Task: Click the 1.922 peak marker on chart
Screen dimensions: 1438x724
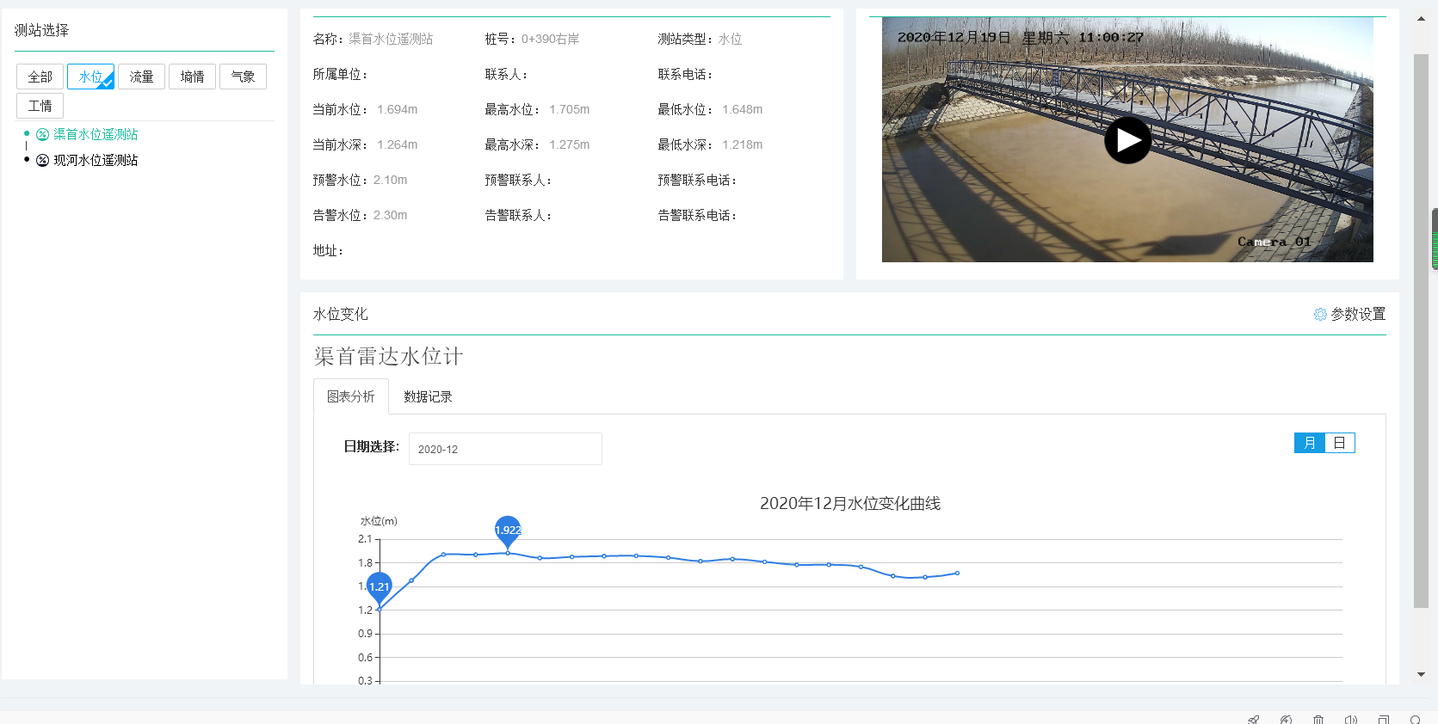Action: tap(508, 530)
